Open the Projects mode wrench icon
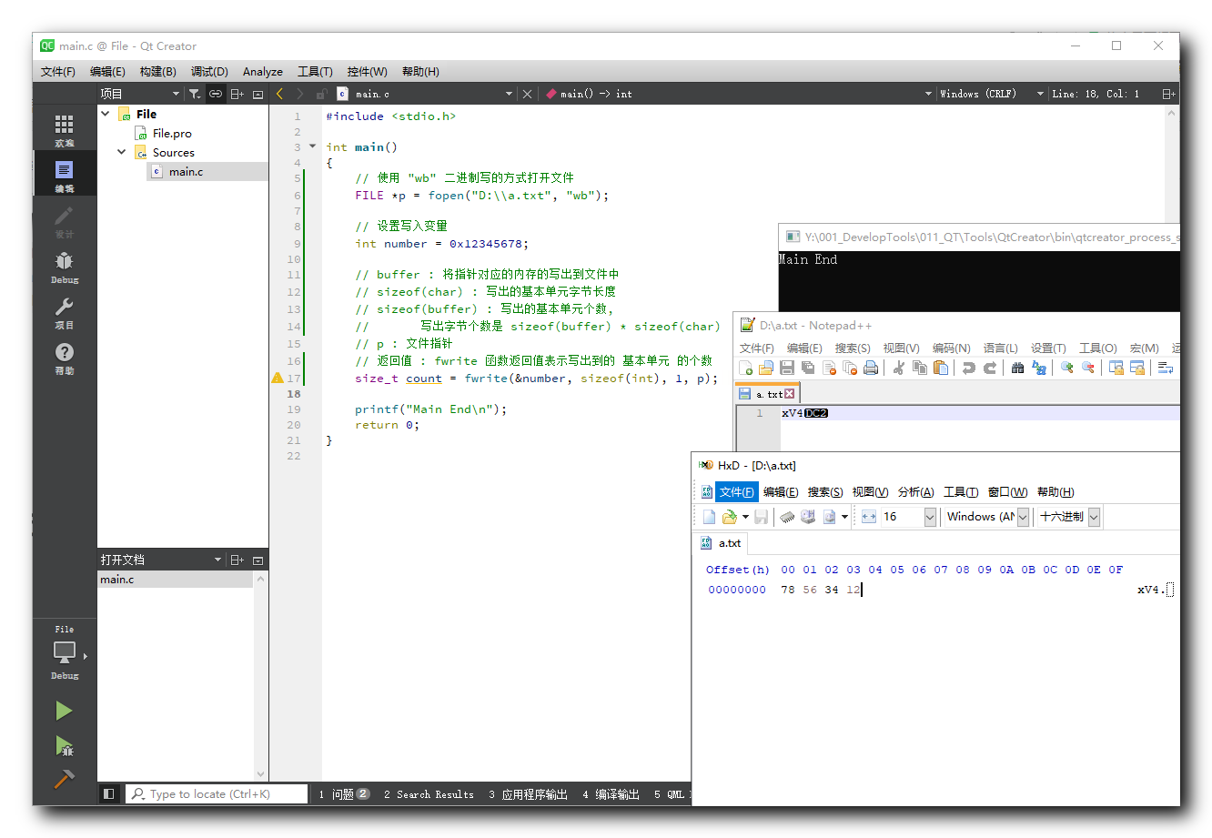The image size is (1212, 838). (x=64, y=312)
